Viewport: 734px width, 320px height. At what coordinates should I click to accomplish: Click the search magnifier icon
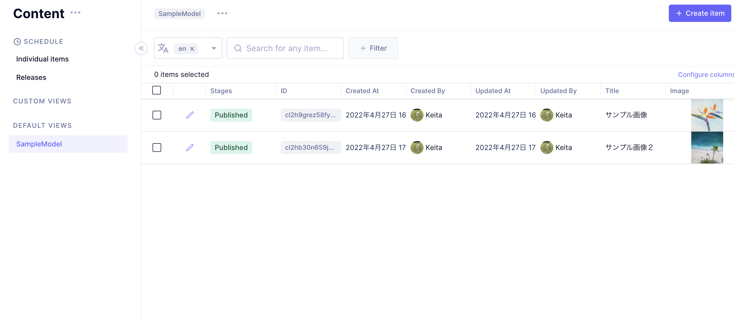click(x=238, y=48)
